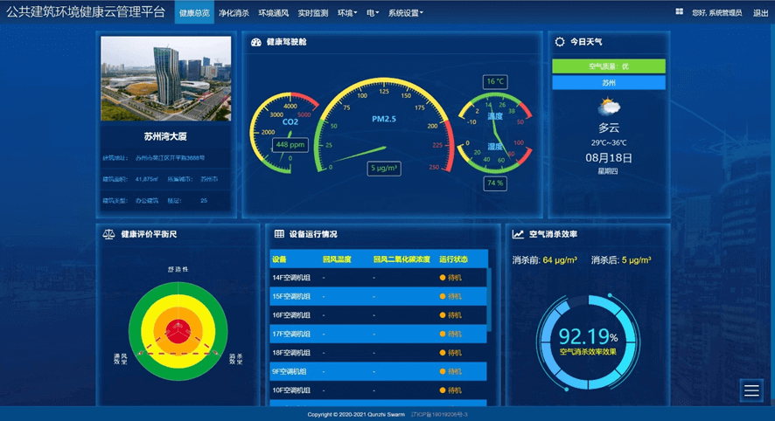Click the table icon beside 设备运行情况
The image size is (775, 421).
(279, 234)
